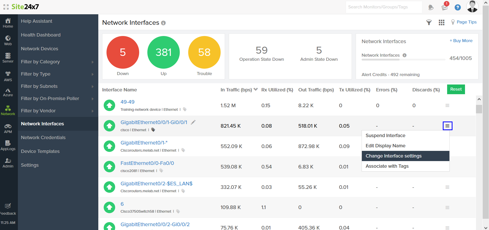Sort by Errors (%) column header
Viewport: 489px width, 230px height.
387,90
